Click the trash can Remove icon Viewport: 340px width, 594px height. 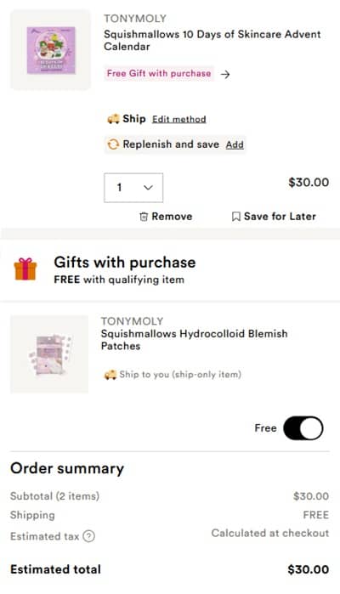point(144,217)
